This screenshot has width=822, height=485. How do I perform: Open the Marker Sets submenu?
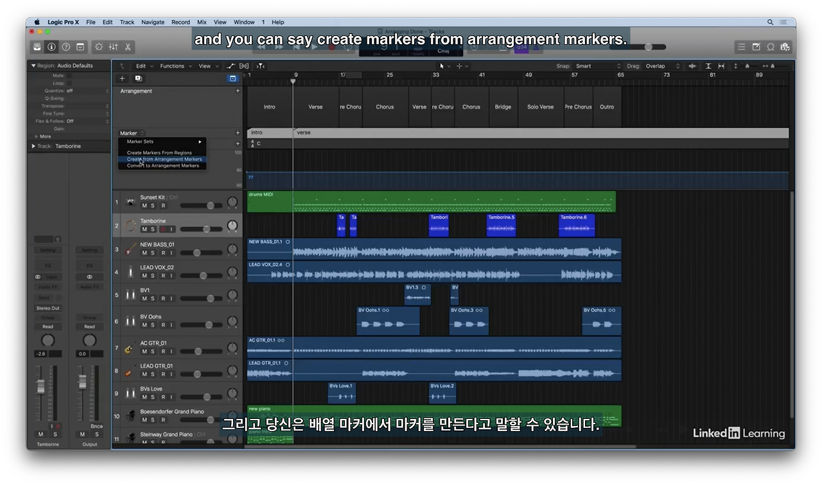coord(163,142)
